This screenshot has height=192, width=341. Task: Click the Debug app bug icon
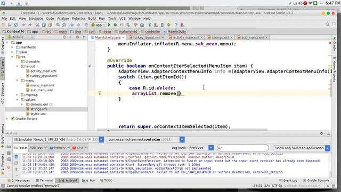[115, 25]
